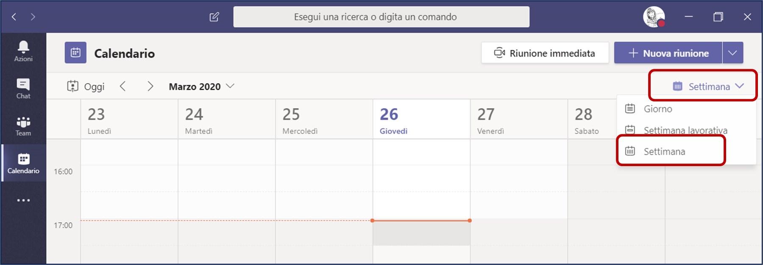Select day 24 Martedì header
This screenshot has width=763, height=265.
pos(227,120)
